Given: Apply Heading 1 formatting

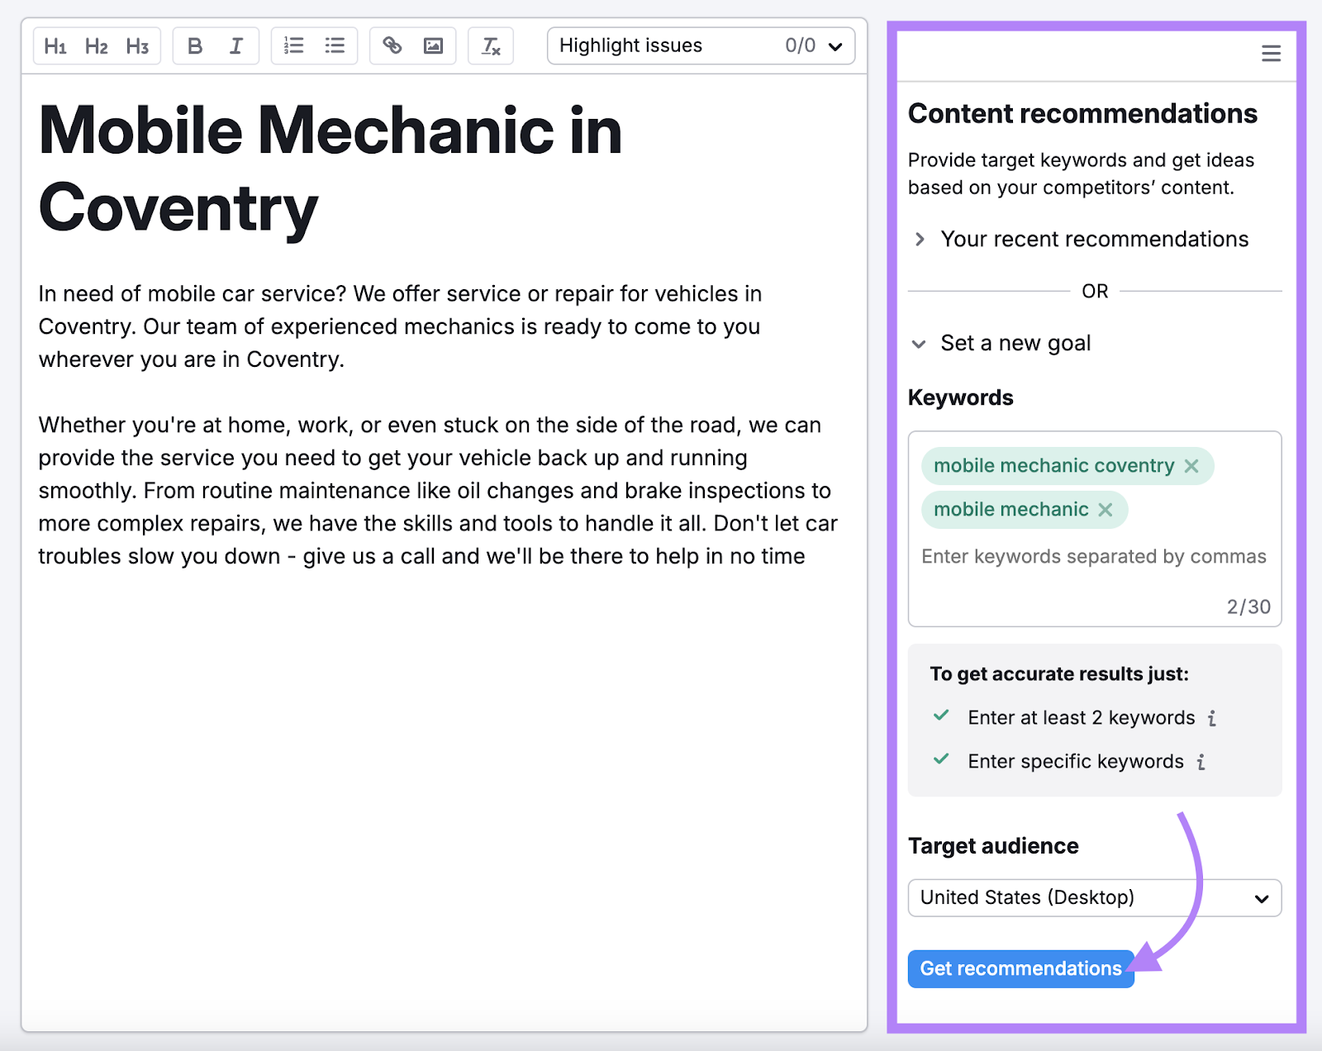Looking at the screenshot, I should point(55,45).
